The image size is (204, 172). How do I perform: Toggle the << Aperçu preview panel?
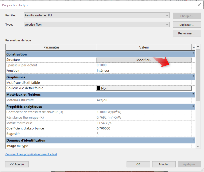pyautogui.click(x=17, y=164)
